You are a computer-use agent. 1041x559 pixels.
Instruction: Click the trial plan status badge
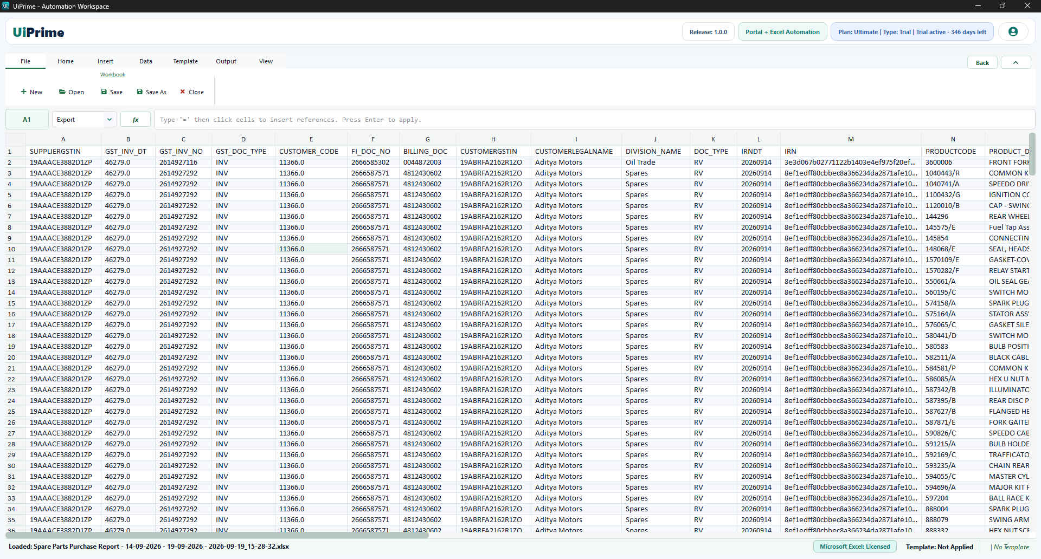pyautogui.click(x=912, y=32)
